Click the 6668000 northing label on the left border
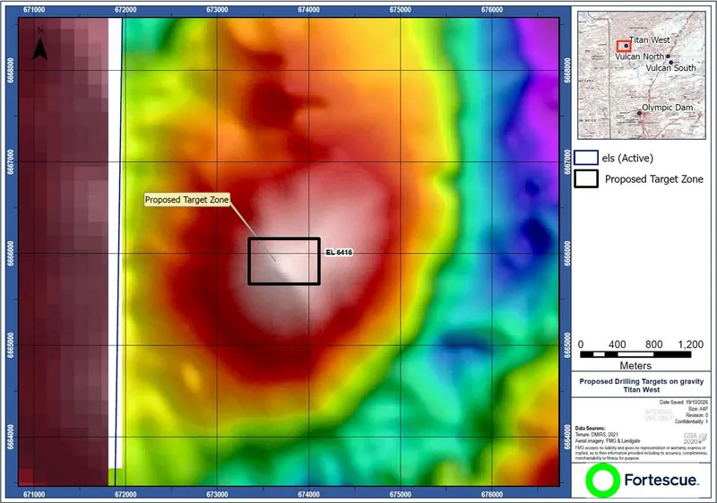Screen dimensions: 717x503 click(10, 70)
